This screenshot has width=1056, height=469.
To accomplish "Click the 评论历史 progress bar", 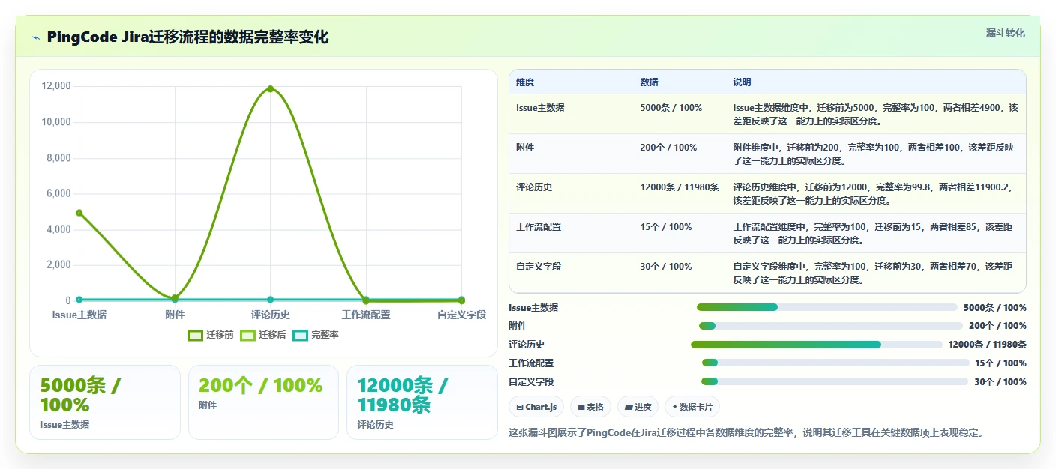I will point(816,345).
